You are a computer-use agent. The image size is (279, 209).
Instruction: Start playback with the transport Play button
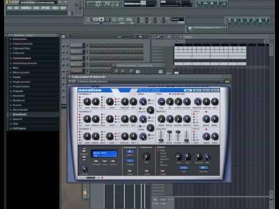click(x=95, y=19)
